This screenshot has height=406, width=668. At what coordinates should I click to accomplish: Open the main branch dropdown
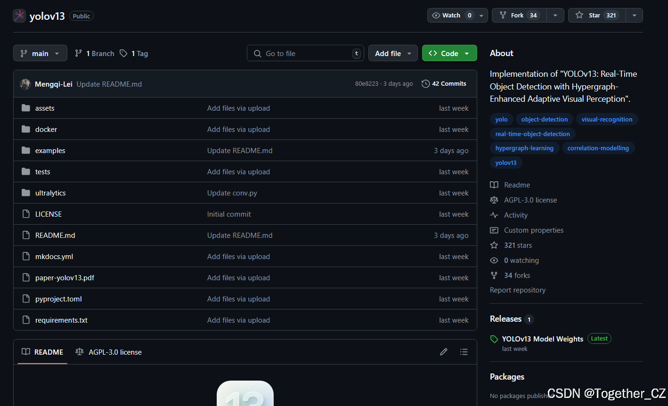pos(40,53)
